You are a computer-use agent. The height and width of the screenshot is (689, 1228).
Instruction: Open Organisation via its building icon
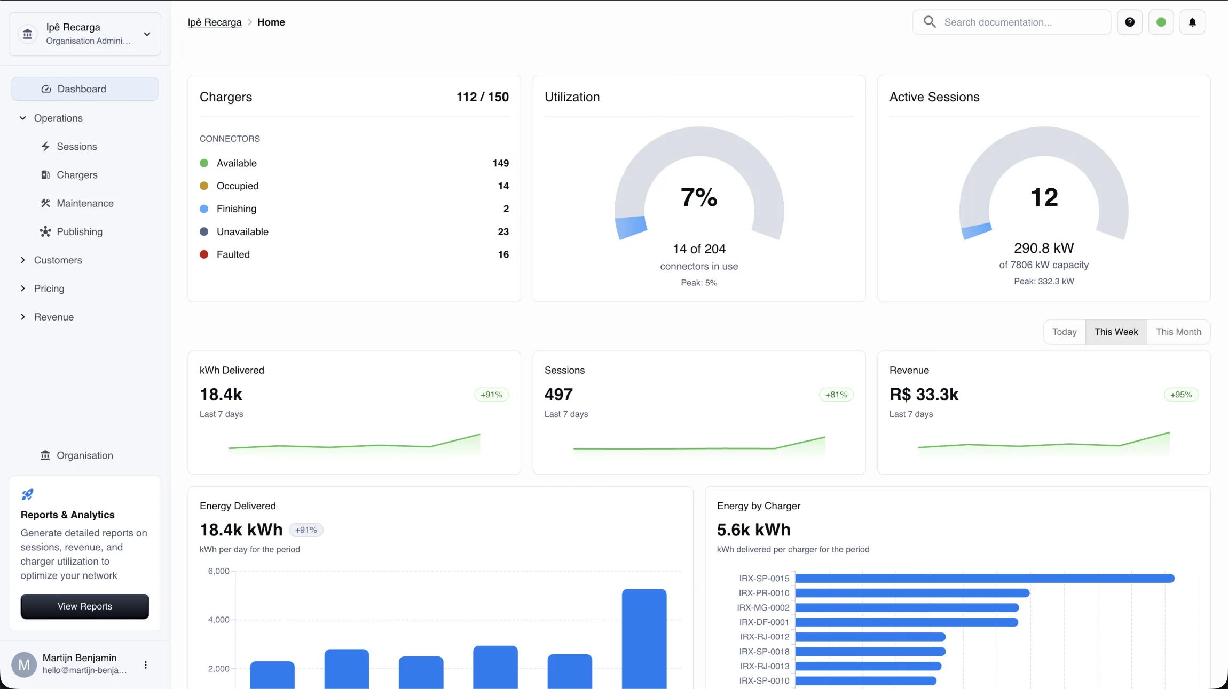(x=45, y=455)
